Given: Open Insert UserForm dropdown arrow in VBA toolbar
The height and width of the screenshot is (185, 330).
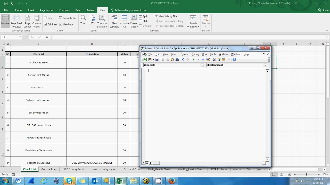Looking at the screenshot, I should (153, 59).
